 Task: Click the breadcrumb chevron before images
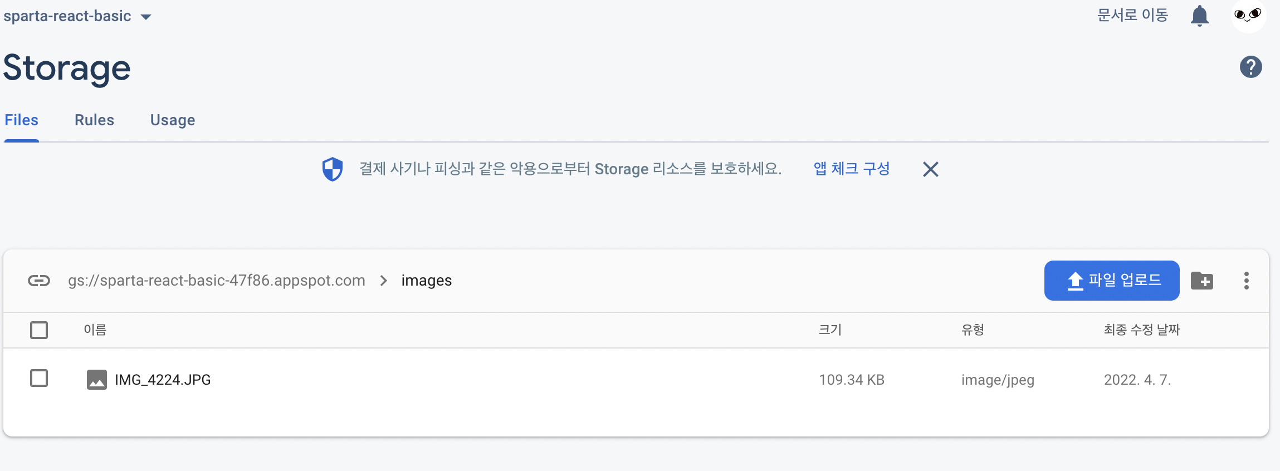coord(383,281)
